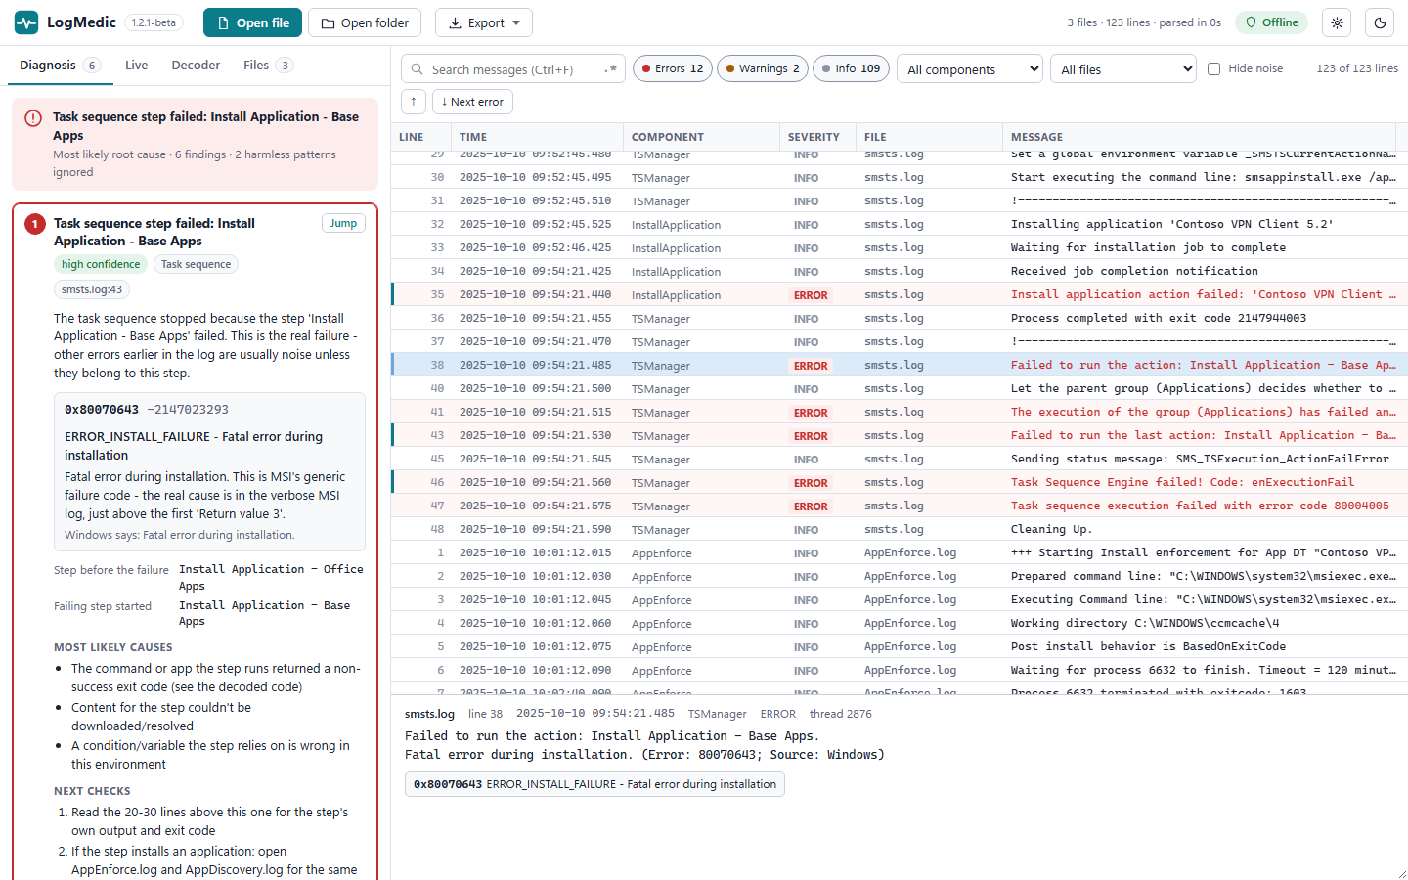Click the TIME column header

click(538, 137)
